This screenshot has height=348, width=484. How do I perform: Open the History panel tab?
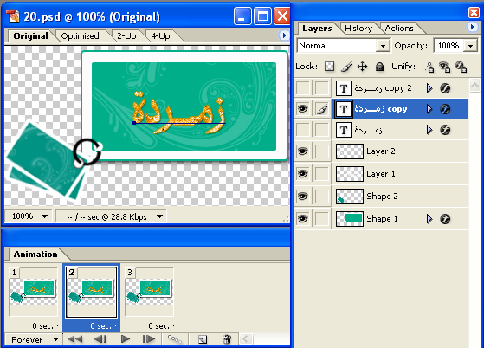pos(358,29)
